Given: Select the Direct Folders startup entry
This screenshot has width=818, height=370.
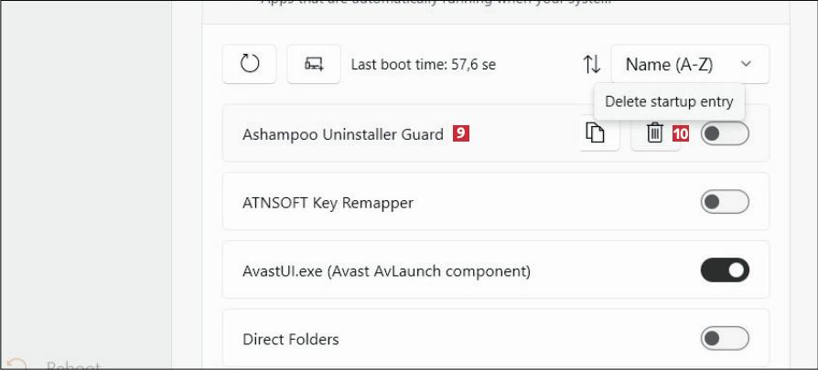Looking at the screenshot, I should click(291, 340).
